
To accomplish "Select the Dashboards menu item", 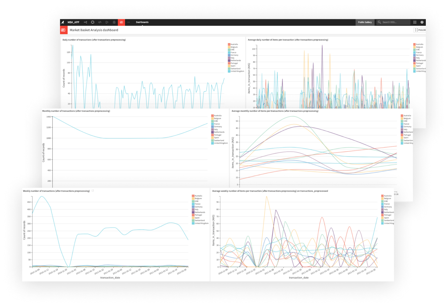I will pyautogui.click(x=142, y=22).
